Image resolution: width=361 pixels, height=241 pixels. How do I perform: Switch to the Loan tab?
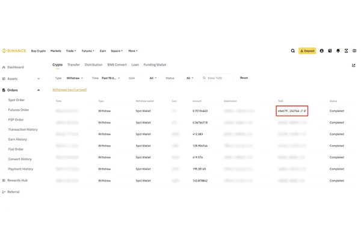135,65
